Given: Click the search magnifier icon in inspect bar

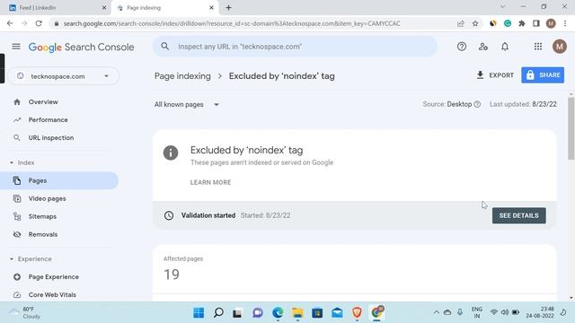Looking at the screenshot, I should (x=165, y=47).
